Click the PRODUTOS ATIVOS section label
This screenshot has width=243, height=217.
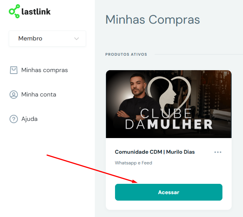pos(126,54)
